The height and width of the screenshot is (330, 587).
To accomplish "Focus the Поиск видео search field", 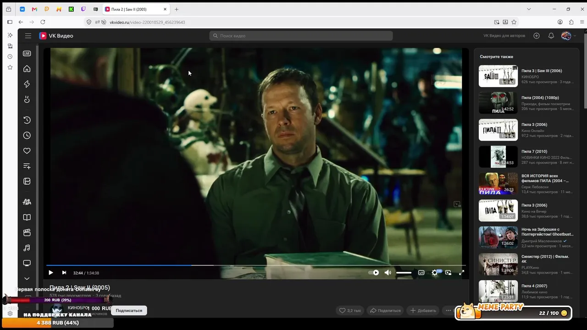I will [x=301, y=36].
